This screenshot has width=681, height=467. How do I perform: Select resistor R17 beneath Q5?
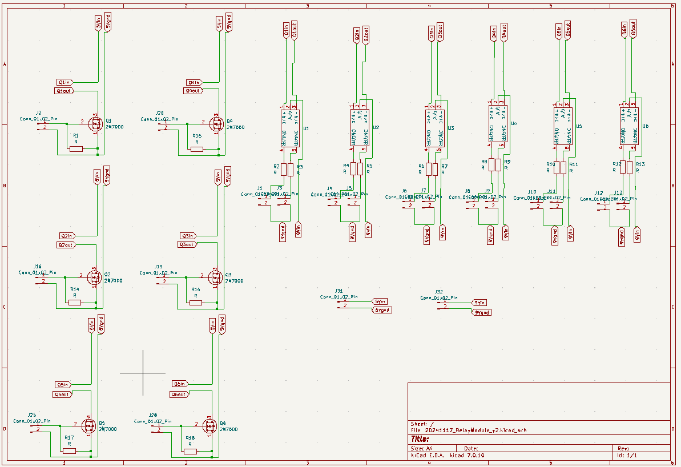pyautogui.click(x=69, y=451)
